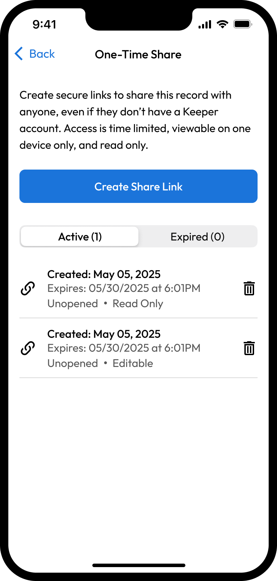Tap the secure links description paragraph
Screen dimensions: 277x581
(x=135, y=120)
